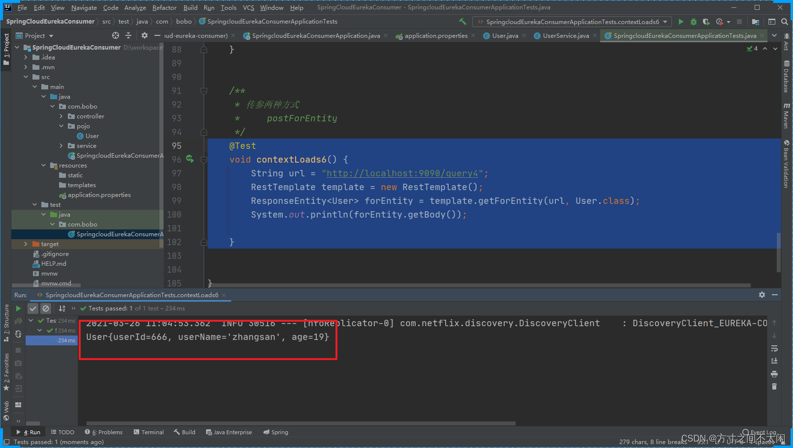Click the Profiler run icon
Image resolution: width=793 pixels, height=448 pixels.
[x=720, y=22]
